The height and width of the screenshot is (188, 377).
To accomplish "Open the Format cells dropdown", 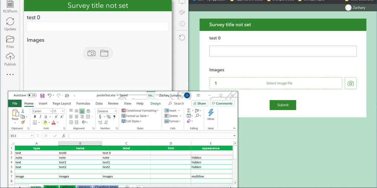I will tap(180, 121).
